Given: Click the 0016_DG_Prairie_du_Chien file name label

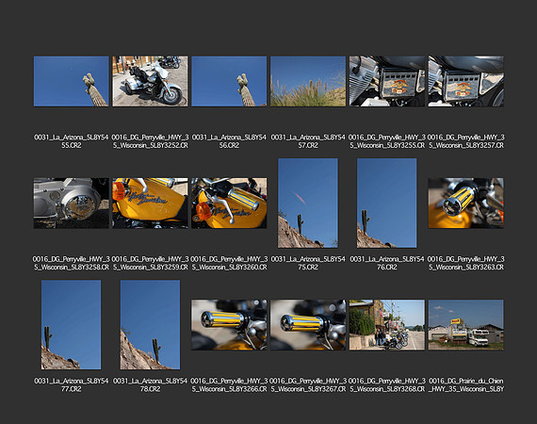Looking at the screenshot, I should (465, 385).
